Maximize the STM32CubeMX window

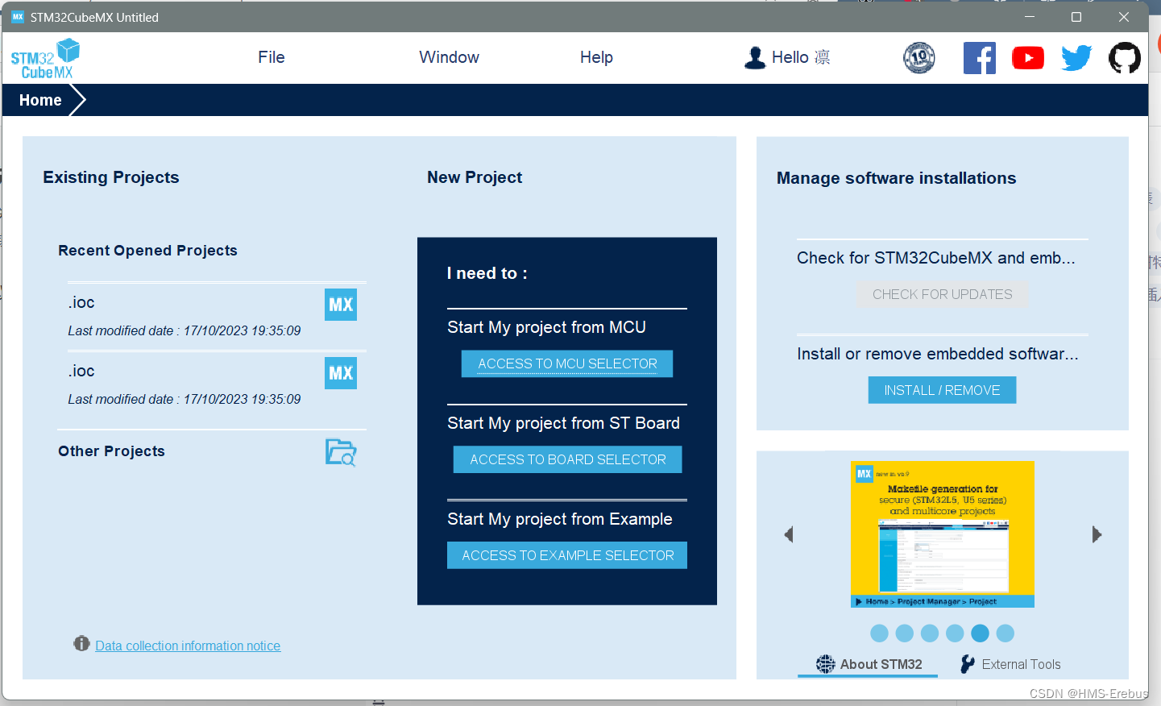tap(1076, 17)
